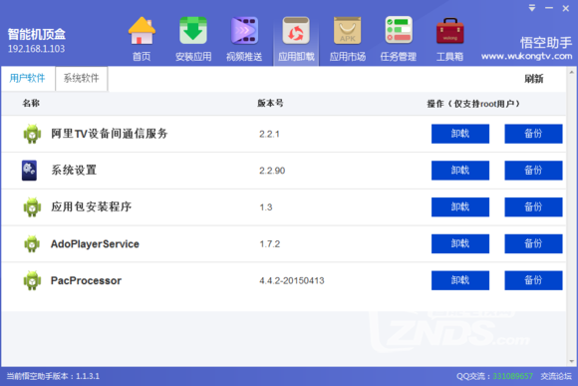Screen dimensions: 578x386
Task: Open the 视频推送 video push icon
Action: [x=244, y=31]
